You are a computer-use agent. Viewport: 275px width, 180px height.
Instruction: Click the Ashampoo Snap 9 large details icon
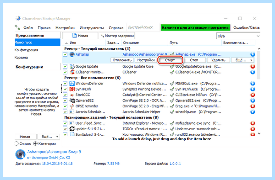pos(20,154)
